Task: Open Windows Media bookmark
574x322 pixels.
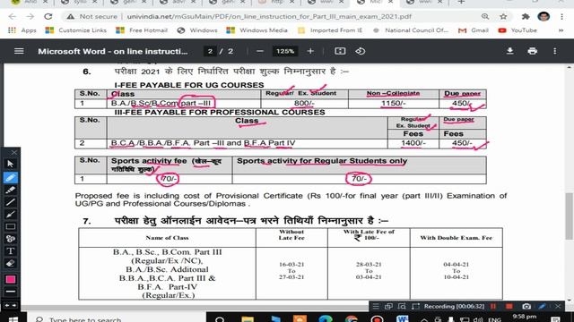Action: coord(257,30)
